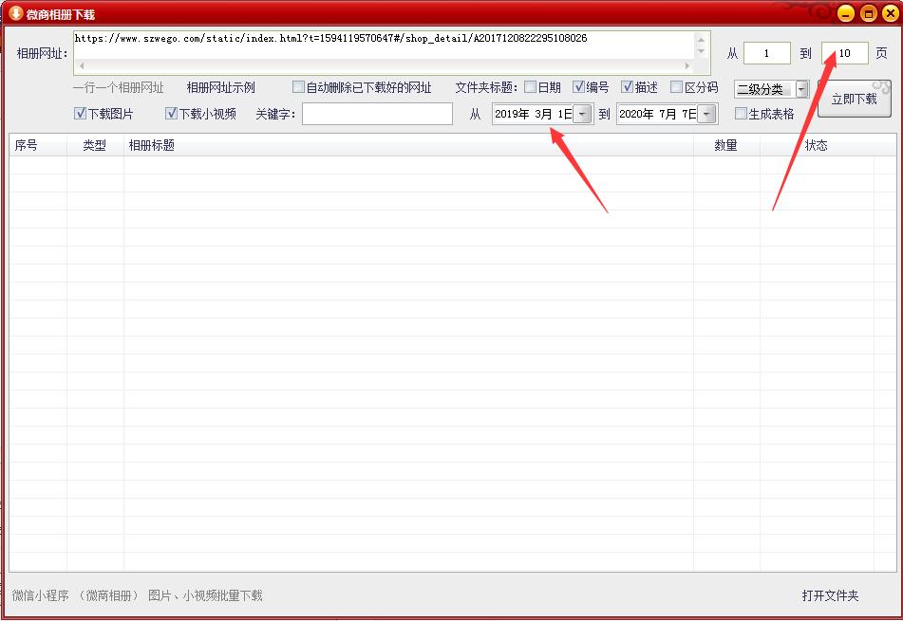
Task: Click the 打开文件夹 link
Action: (830, 595)
